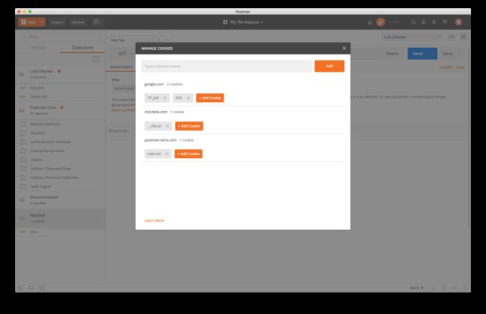Open the My Workspace switcher

(243, 22)
